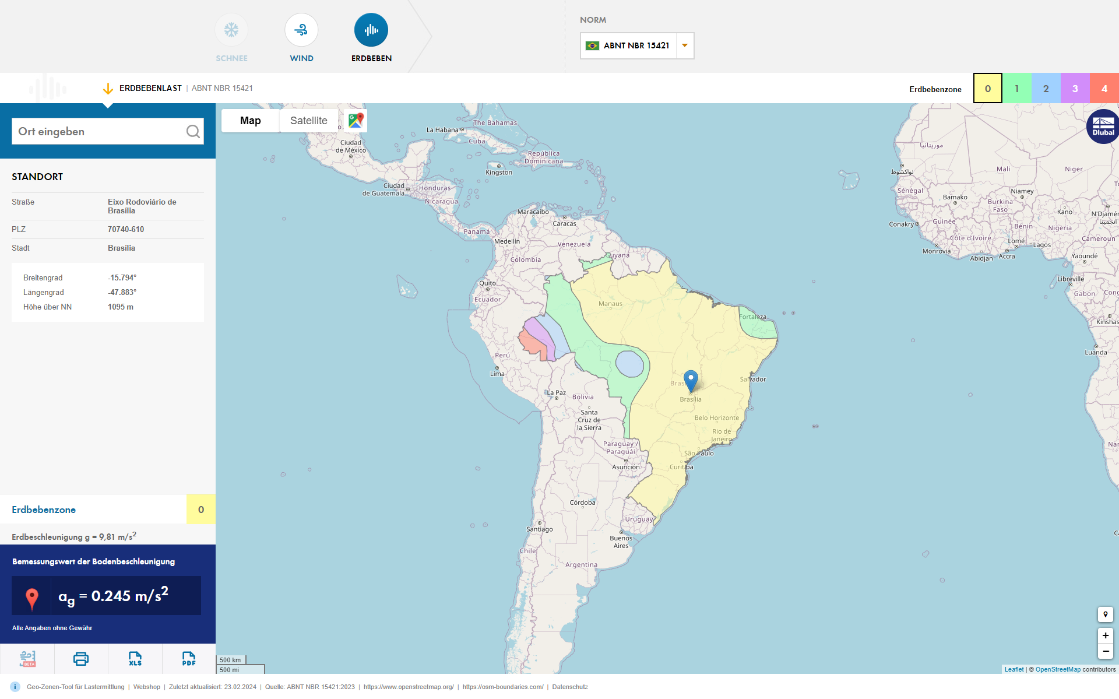The width and height of the screenshot is (1119, 699).
Task: Enable the zone 4 highlight filter
Action: 1104,88
